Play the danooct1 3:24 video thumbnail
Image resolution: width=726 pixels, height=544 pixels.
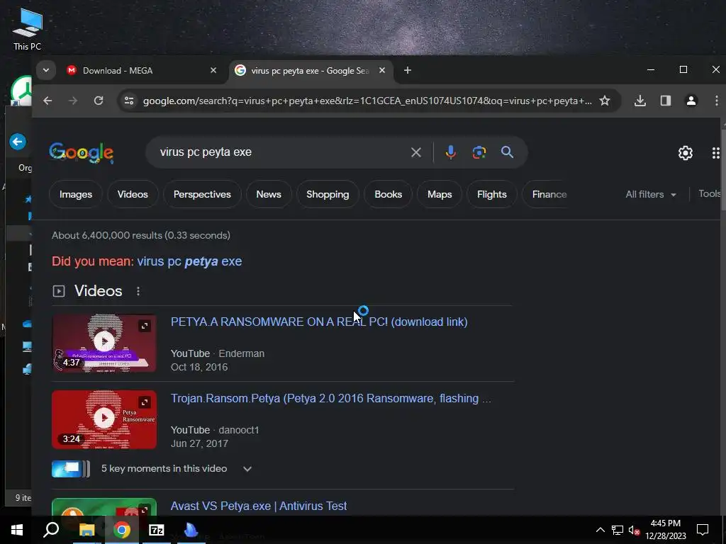(104, 419)
